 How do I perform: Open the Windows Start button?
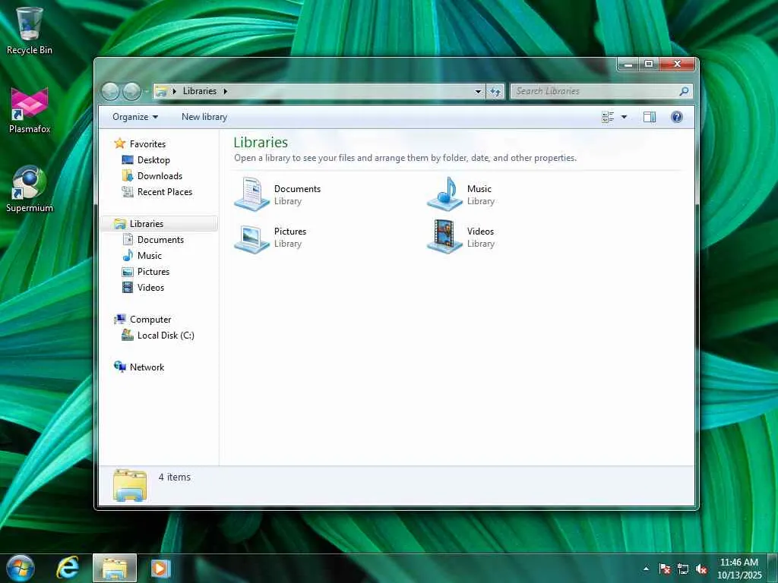coord(19,568)
